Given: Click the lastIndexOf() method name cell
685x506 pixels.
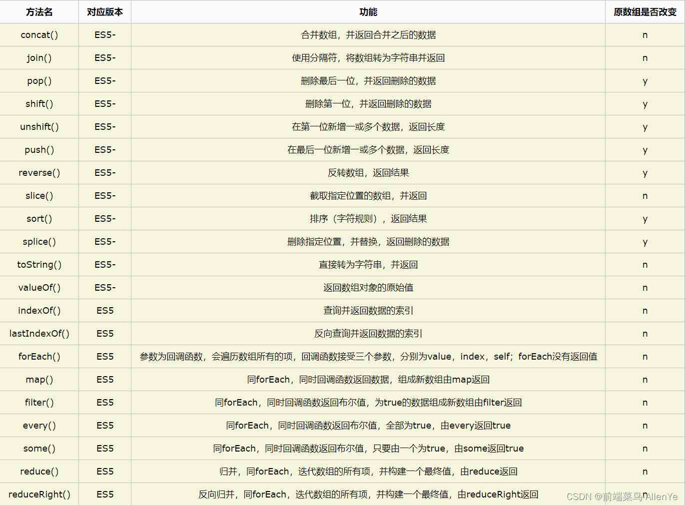Looking at the screenshot, I should coord(39,334).
